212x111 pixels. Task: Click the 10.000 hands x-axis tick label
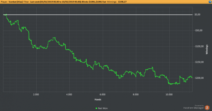[169, 95]
